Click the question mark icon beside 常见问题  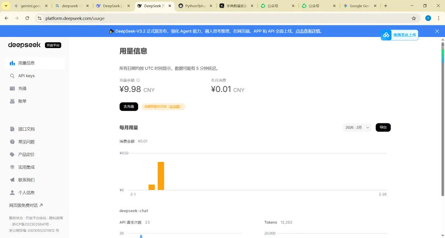(x=12, y=142)
